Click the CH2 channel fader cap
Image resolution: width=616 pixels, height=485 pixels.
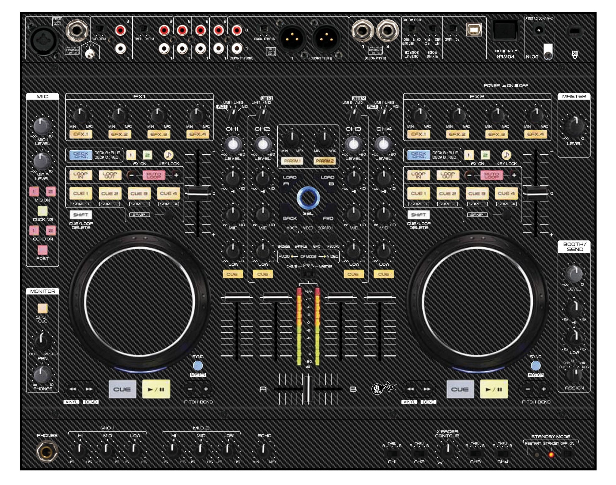pyautogui.click(x=276, y=297)
